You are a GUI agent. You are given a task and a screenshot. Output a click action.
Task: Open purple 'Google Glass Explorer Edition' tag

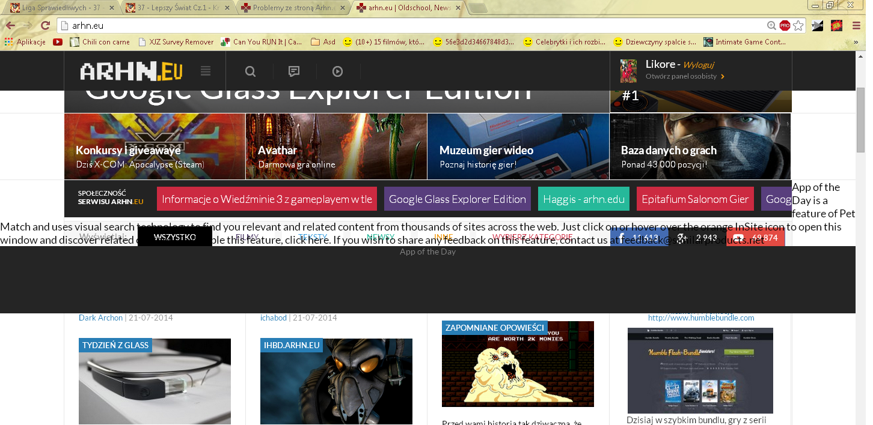pos(458,199)
